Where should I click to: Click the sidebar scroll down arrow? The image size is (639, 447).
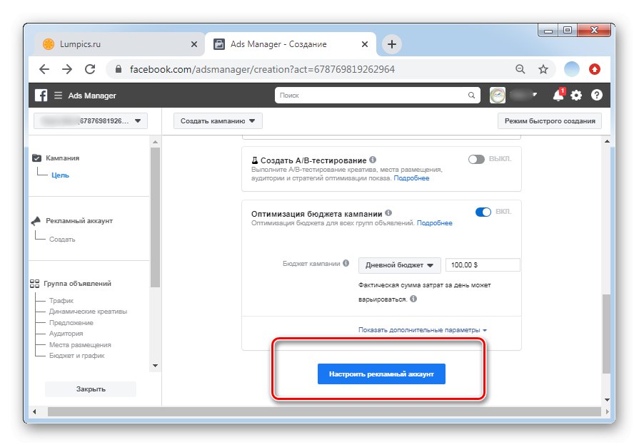[155, 366]
